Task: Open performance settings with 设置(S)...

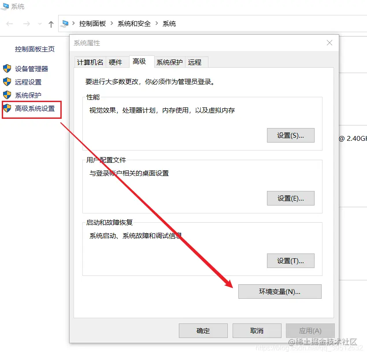Action: 290,136
